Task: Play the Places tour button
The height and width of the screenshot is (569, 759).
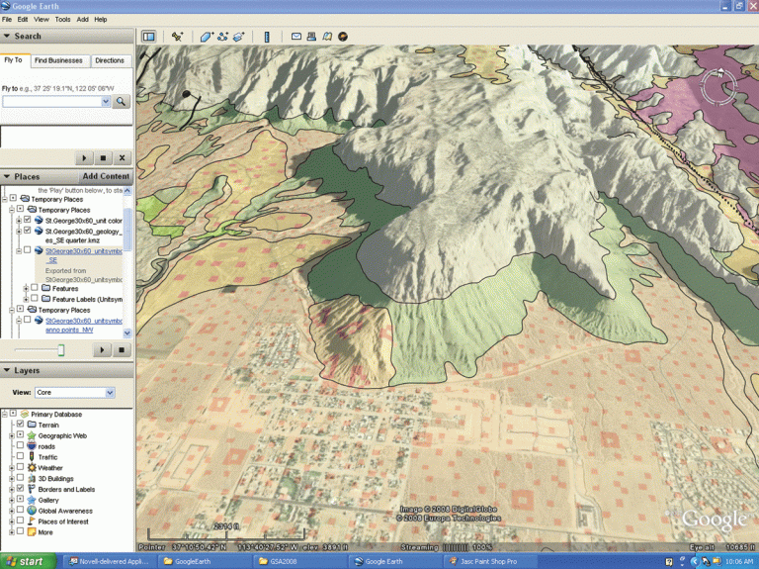Action: tap(102, 350)
